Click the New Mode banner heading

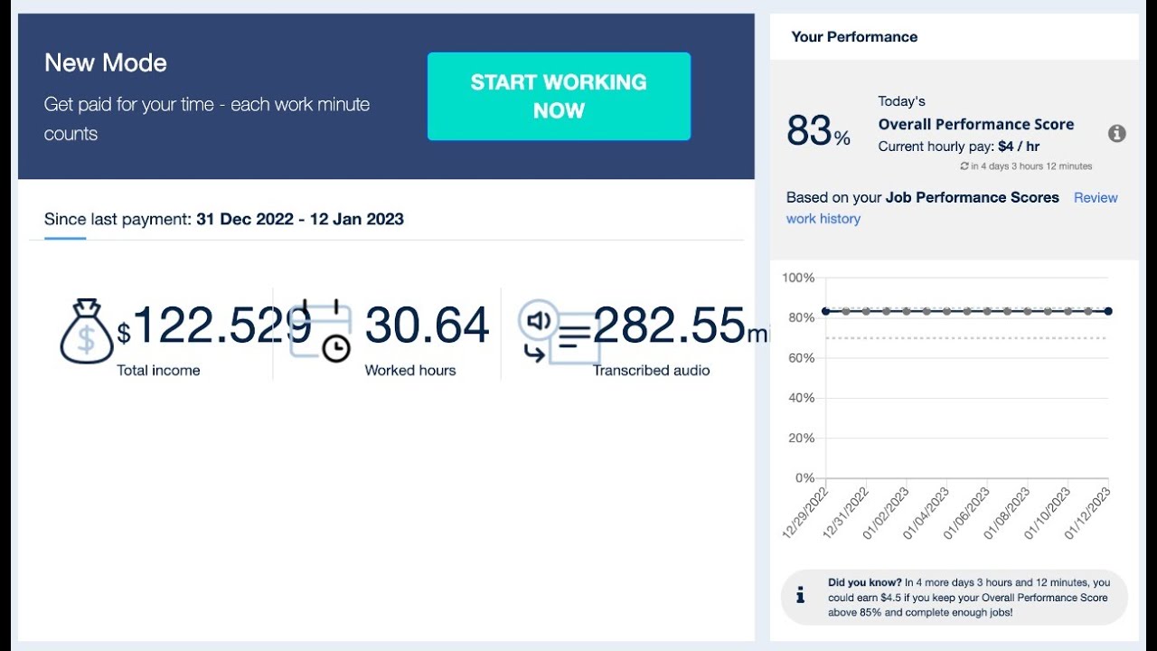(106, 63)
